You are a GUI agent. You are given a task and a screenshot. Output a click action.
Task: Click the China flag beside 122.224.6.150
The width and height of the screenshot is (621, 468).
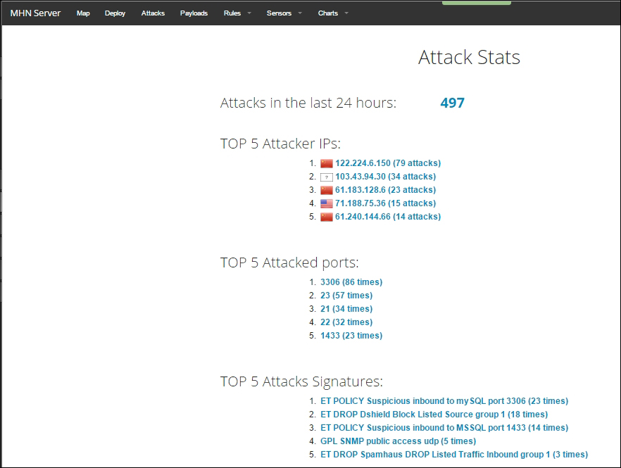tap(326, 163)
